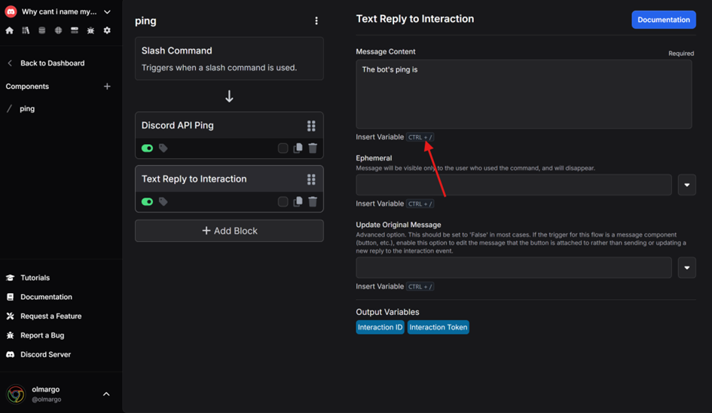712x413 pixels.
Task: Focus the Message Content text area
Action: (524, 94)
